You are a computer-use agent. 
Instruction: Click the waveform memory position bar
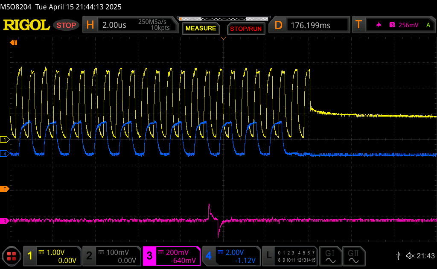click(224, 19)
